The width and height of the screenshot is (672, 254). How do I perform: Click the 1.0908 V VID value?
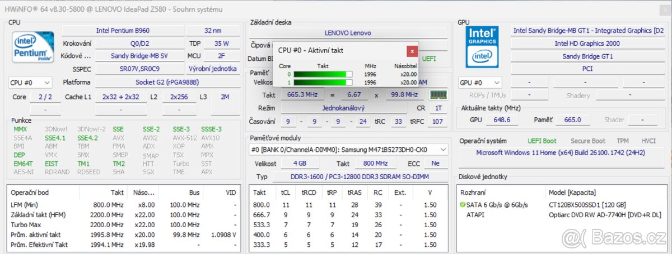coord(223,234)
